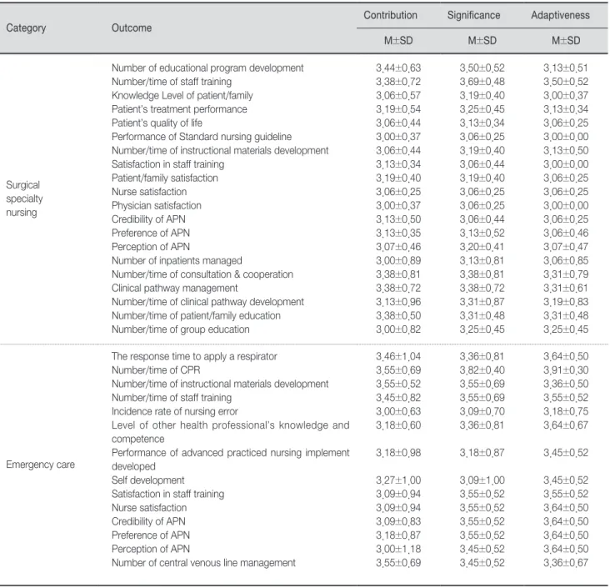The height and width of the screenshot is (588, 610).
Task: Click Number/time of patient/family education
Action: pyautogui.click(x=196, y=315)
